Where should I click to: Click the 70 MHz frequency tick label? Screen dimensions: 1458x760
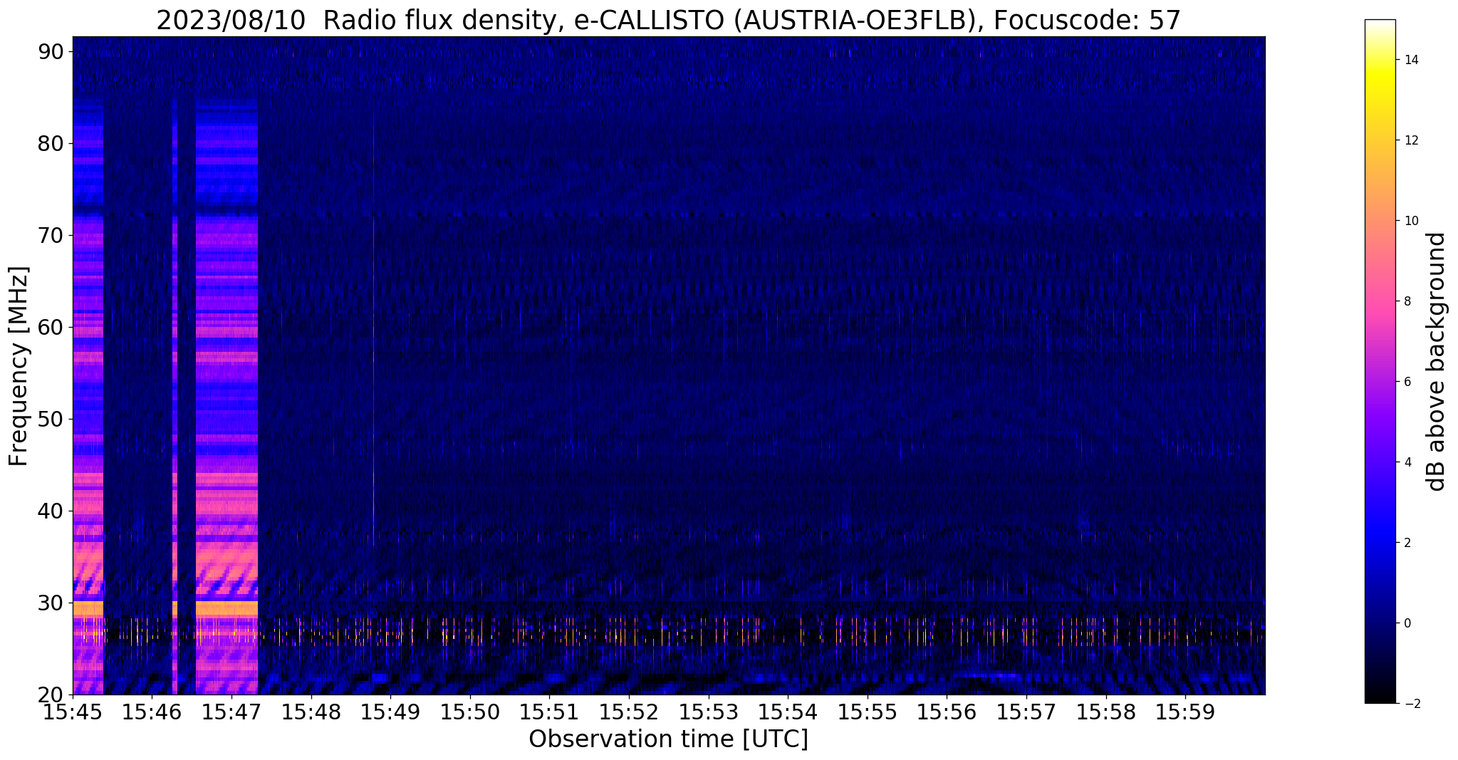(x=50, y=235)
